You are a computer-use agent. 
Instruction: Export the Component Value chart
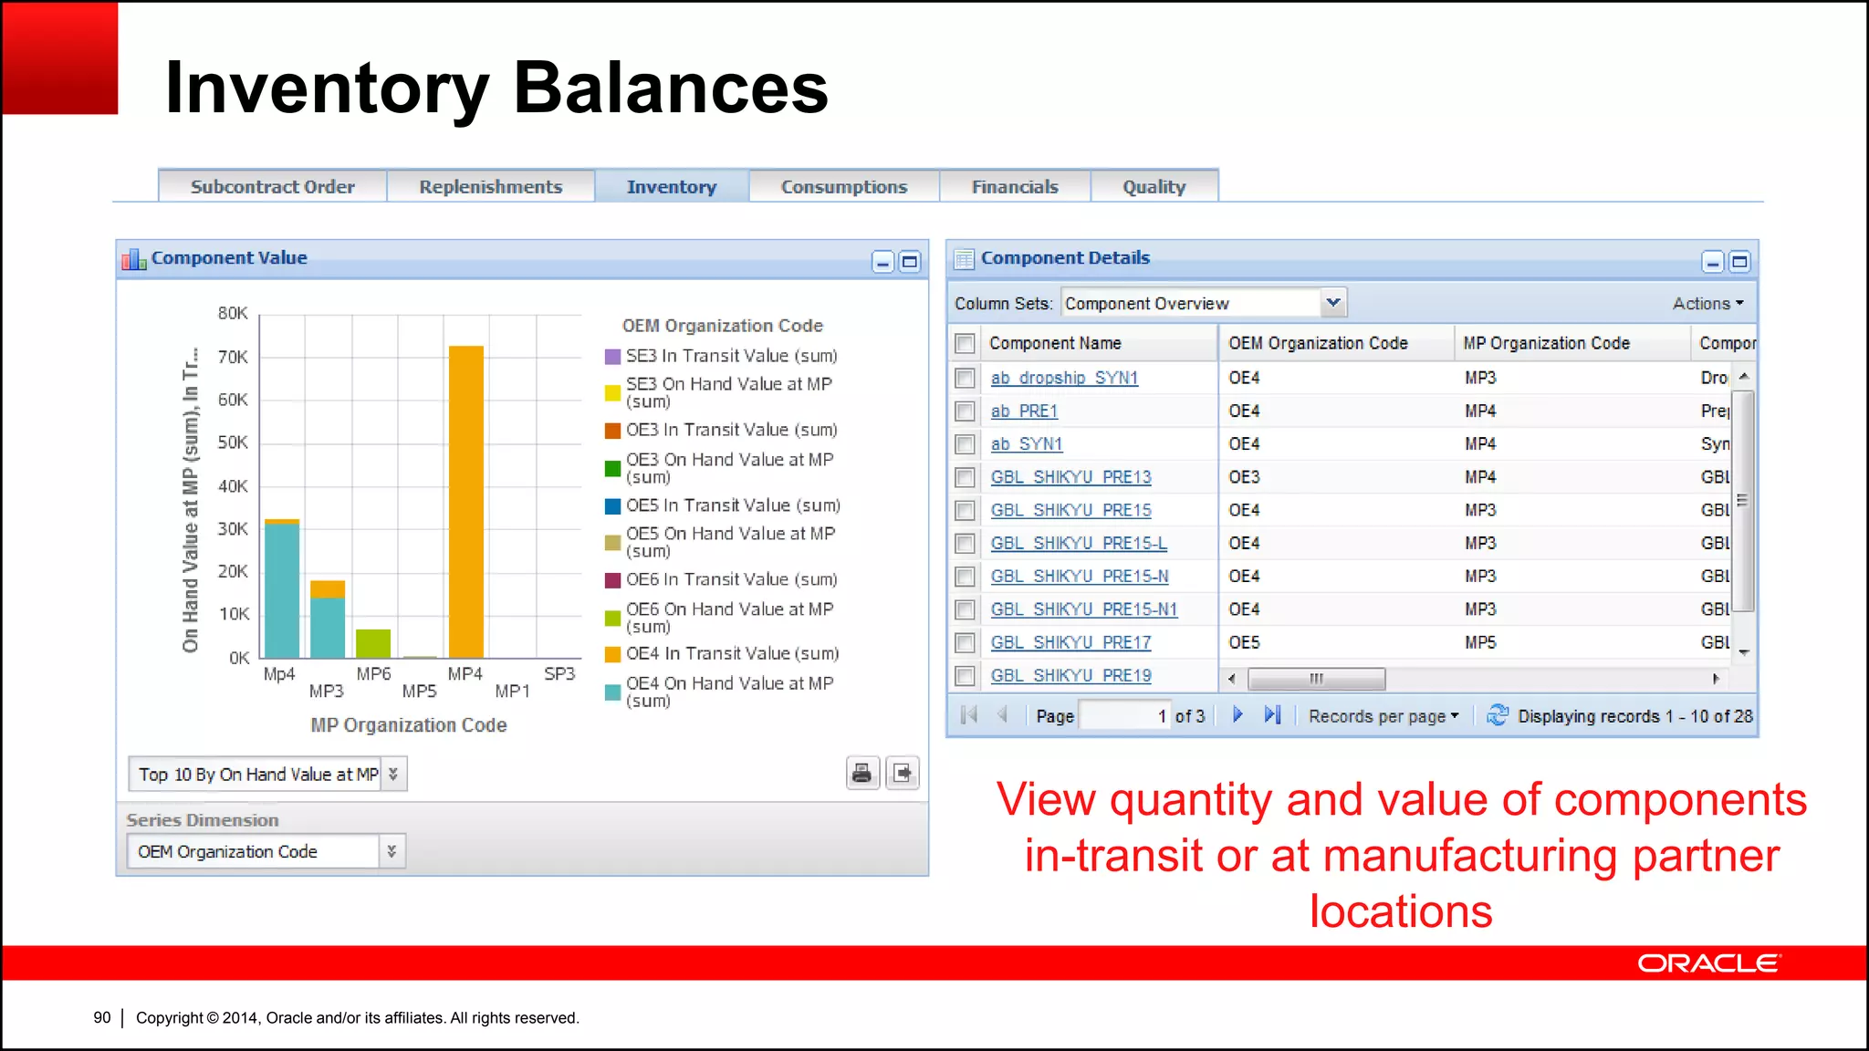903,774
